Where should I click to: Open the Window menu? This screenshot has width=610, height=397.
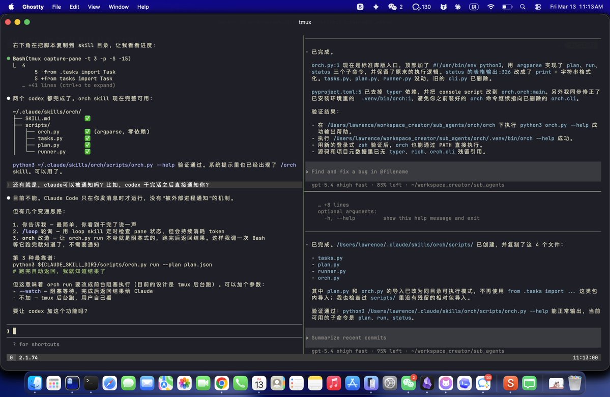119,7
